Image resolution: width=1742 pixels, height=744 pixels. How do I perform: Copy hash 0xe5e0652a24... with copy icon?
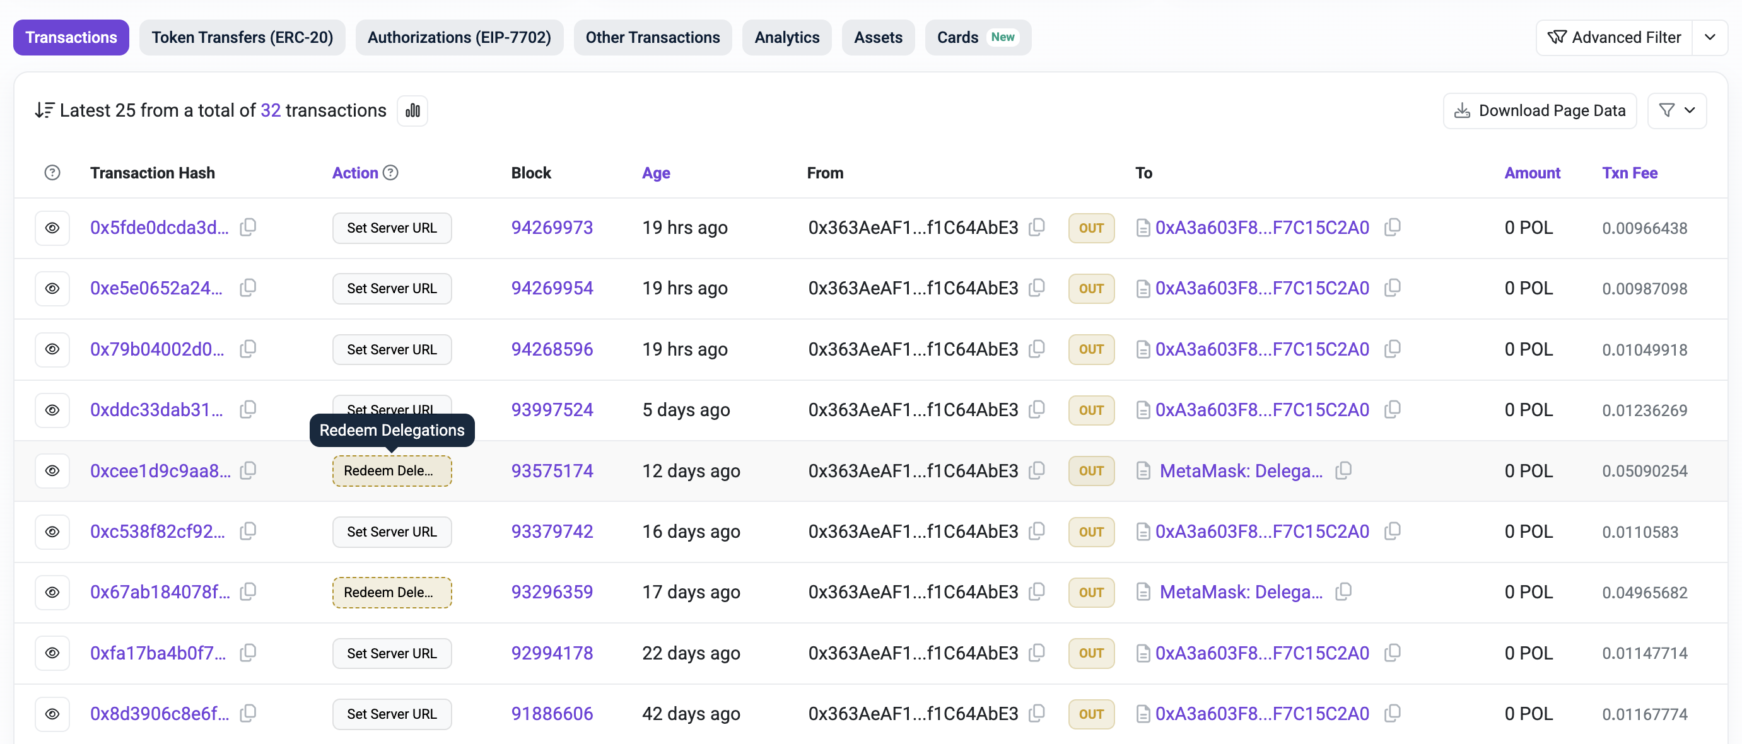[248, 288]
